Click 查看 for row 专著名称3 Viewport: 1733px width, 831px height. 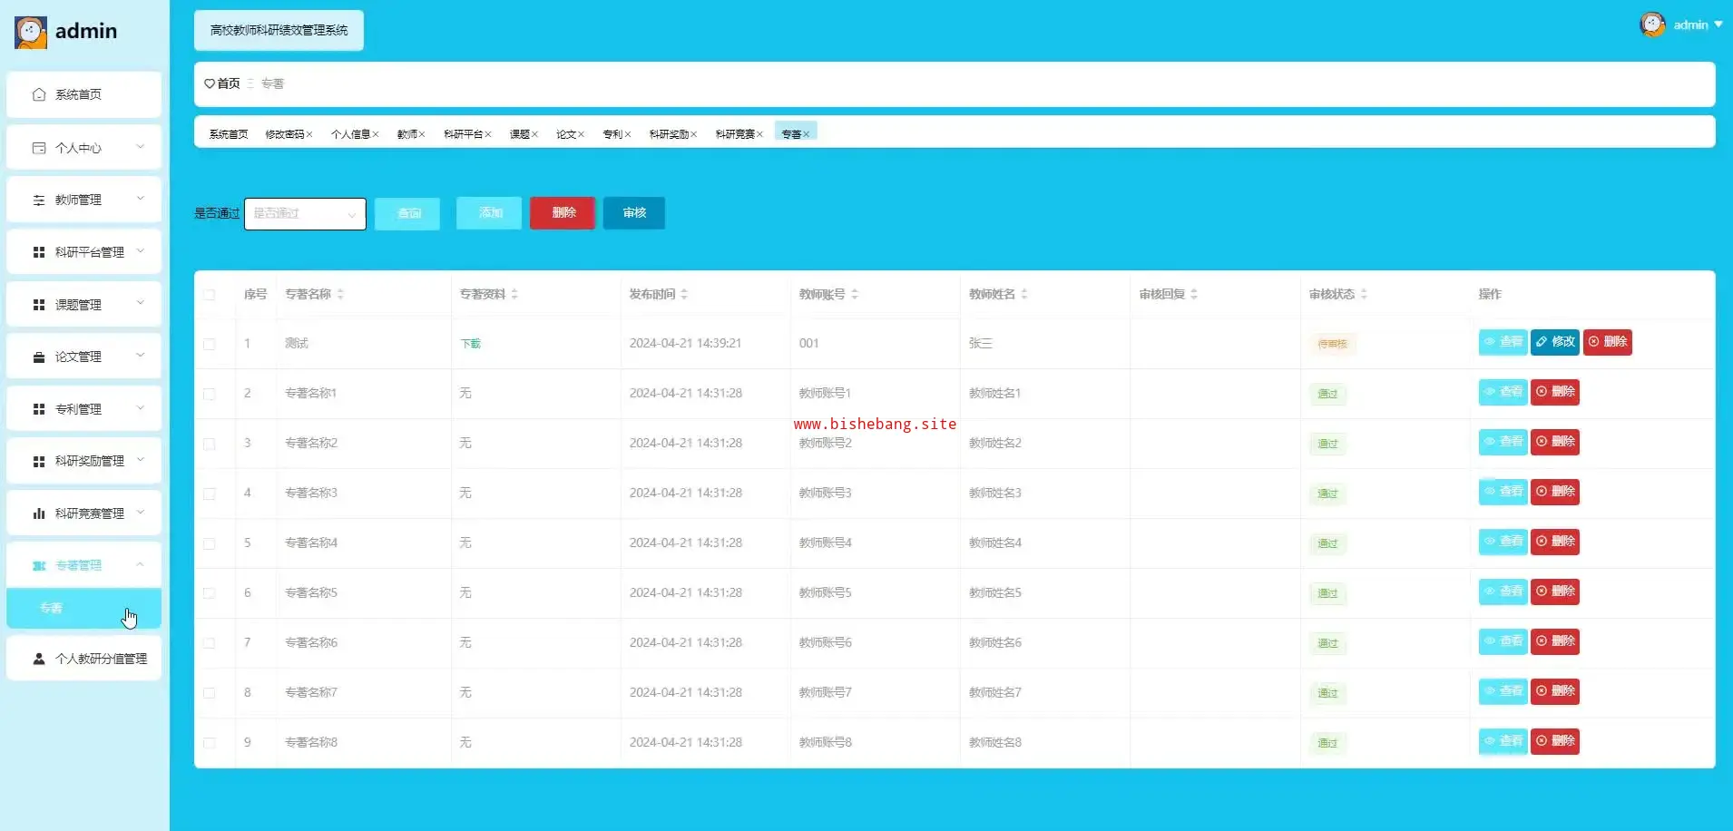(1503, 492)
